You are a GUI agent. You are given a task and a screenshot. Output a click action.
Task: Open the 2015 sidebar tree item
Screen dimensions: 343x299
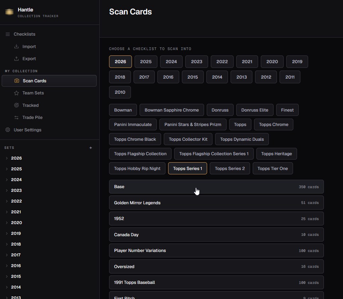[16, 276]
